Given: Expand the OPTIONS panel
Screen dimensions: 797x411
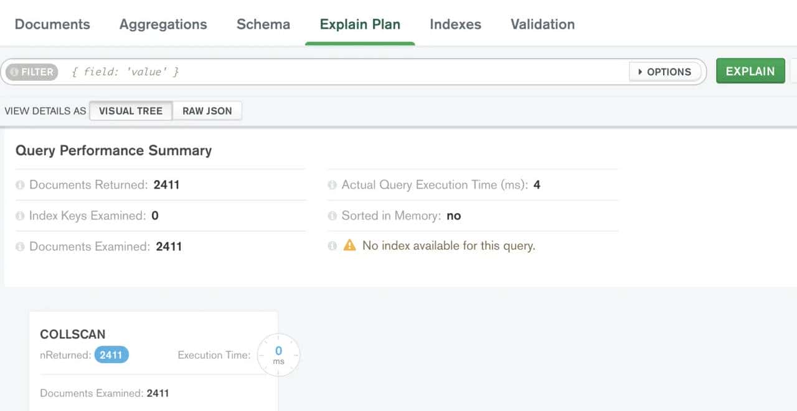Looking at the screenshot, I should coord(665,72).
